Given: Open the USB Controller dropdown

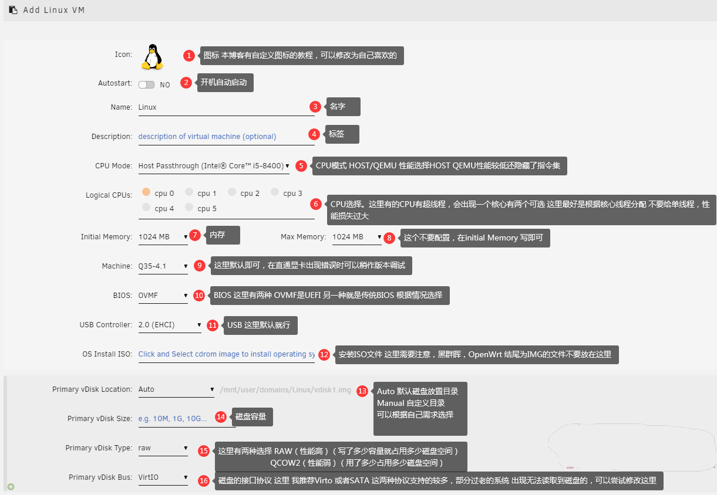Looking at the screenshot, I should pyautogui.click(x=170, y=325).
